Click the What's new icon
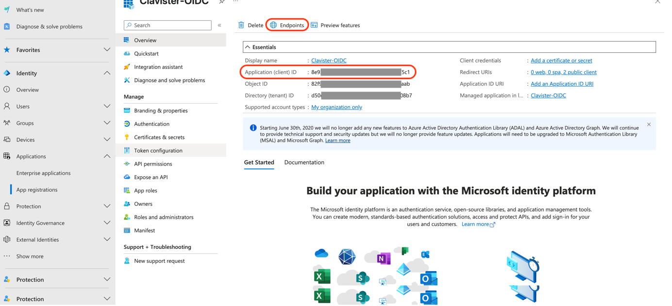Screen dimensions: 672x306 pos(7,10)
